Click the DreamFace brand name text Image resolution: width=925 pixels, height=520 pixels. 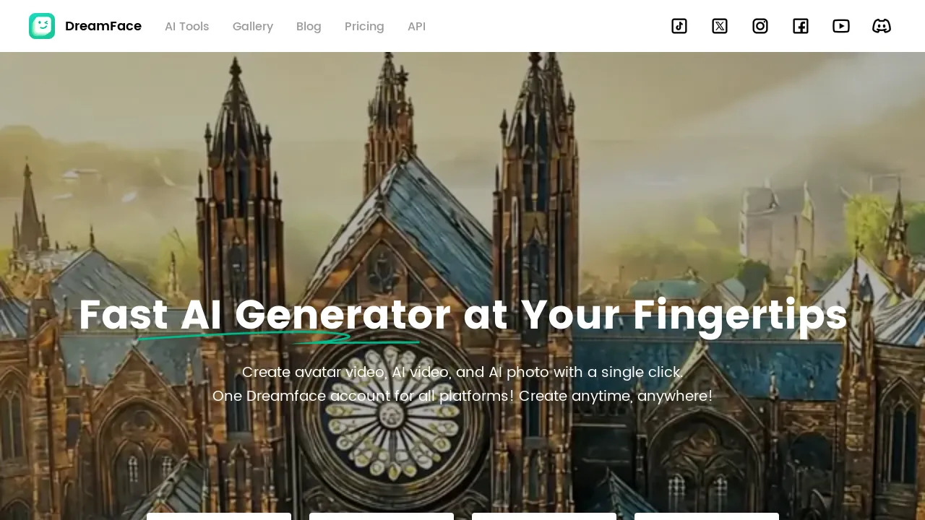(103, 26)
